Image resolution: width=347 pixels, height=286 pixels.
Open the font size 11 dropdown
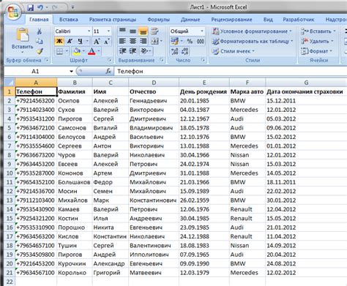(108, 31)
